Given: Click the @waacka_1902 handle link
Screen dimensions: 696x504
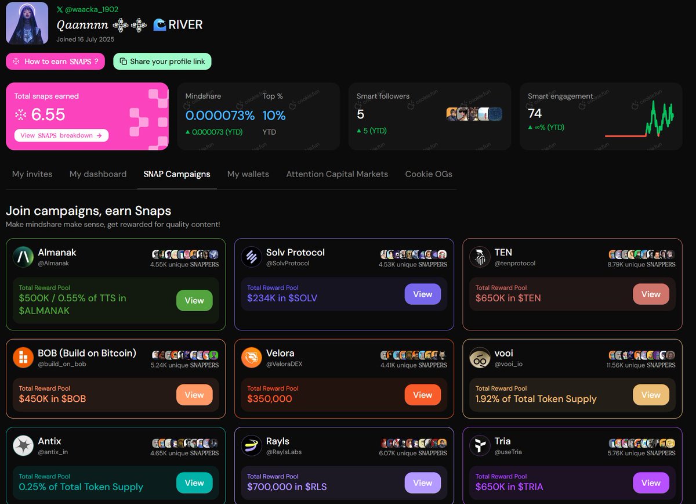Looking at the screenshot, I should pos(92,10).
